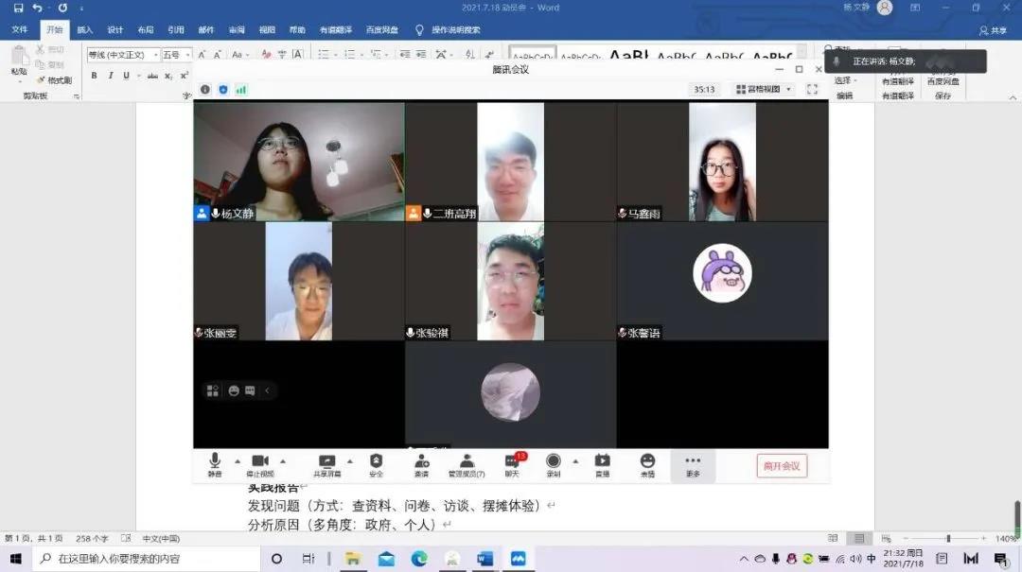This screenshot has height=572, width=1022.
Task: Open the emoji reactions icon
Action: 647,463
